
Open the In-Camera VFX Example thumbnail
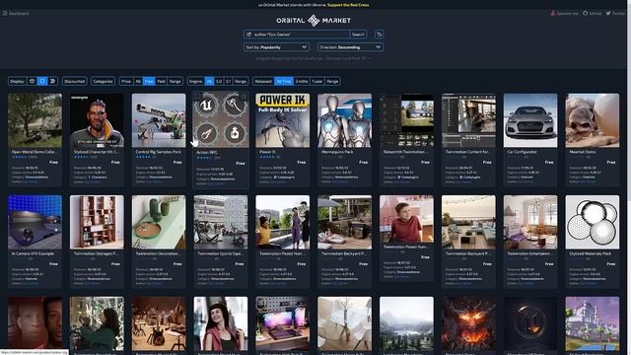(x=35, y=222)
